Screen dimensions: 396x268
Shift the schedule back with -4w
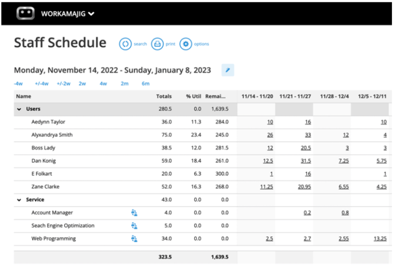18,84
